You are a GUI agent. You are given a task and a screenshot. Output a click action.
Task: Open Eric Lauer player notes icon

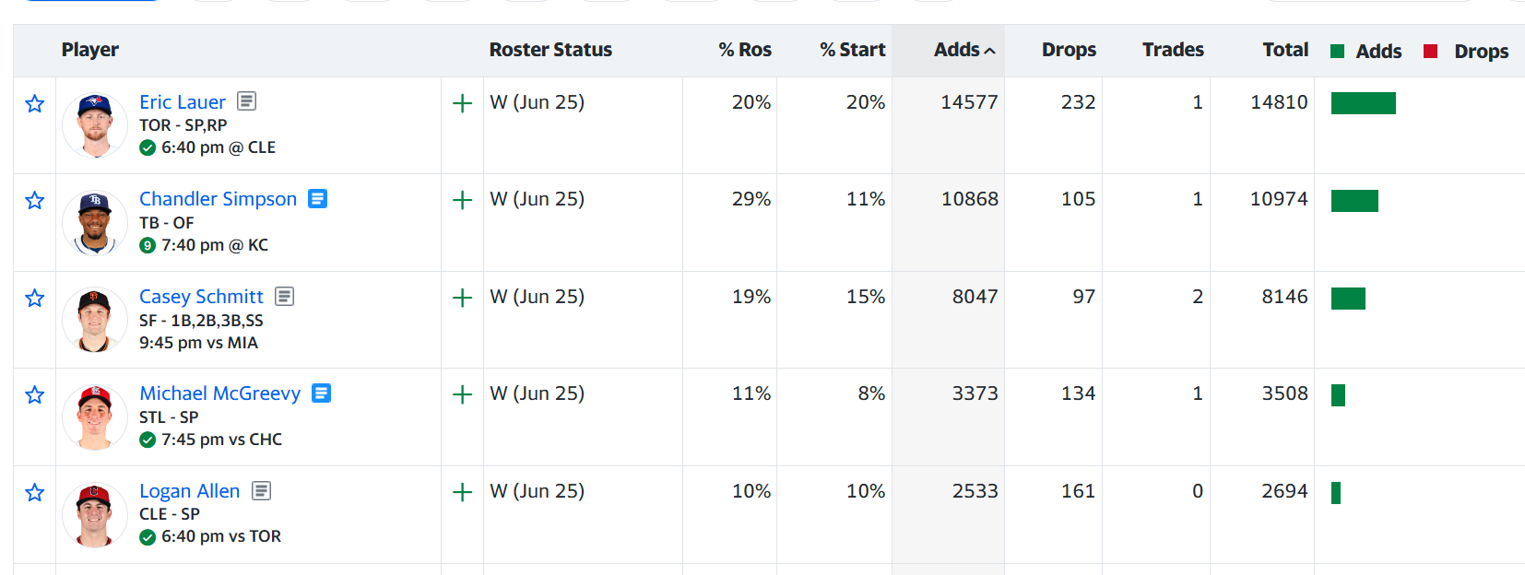(x=246, y=101)
